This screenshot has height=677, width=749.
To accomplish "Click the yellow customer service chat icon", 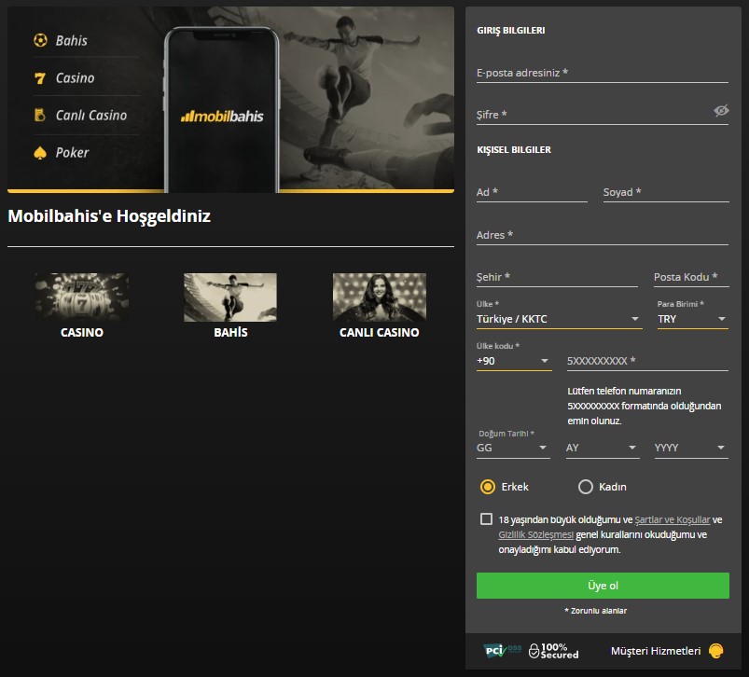I will (716, 651).
